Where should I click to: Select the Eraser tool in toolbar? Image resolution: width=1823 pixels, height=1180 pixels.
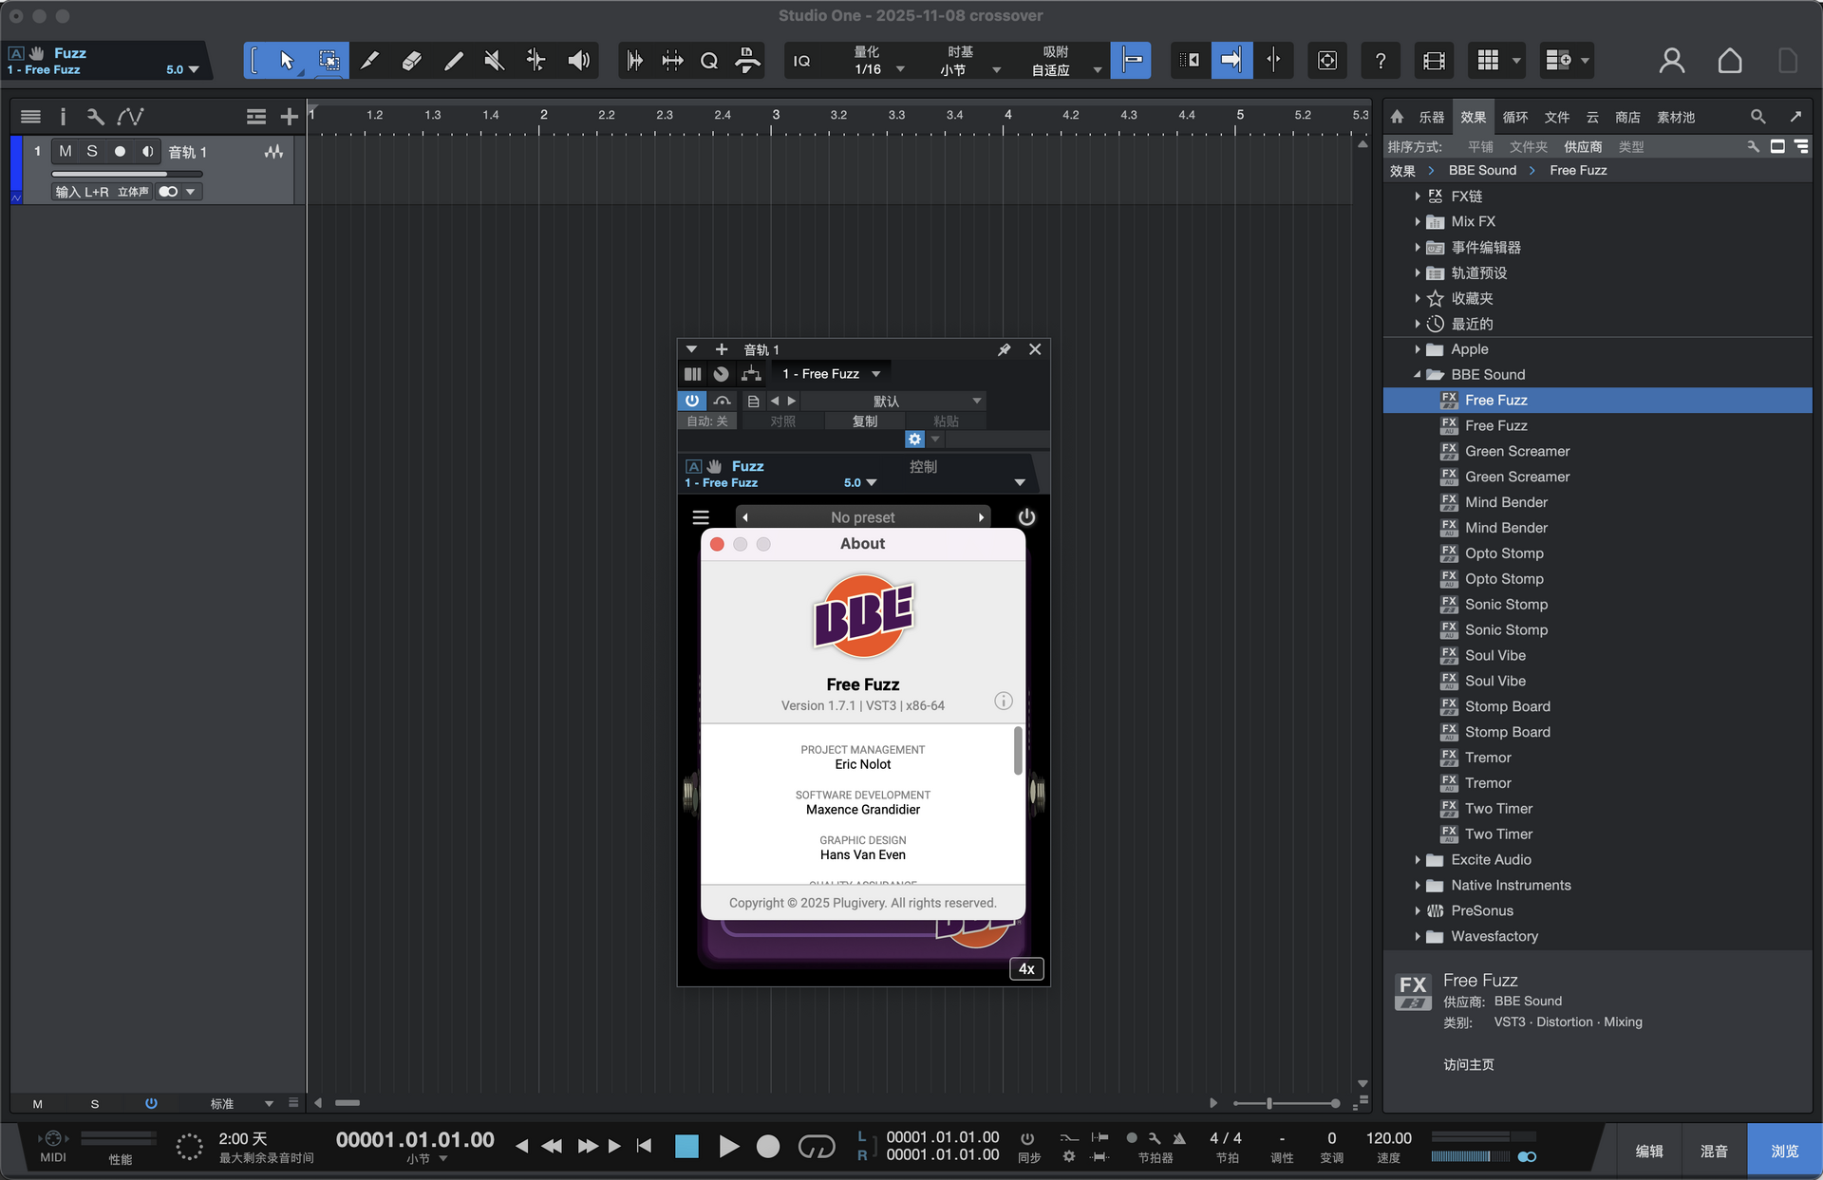click(411, 61)
